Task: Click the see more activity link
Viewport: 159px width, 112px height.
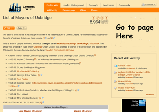Action: (x=150, y=94)
